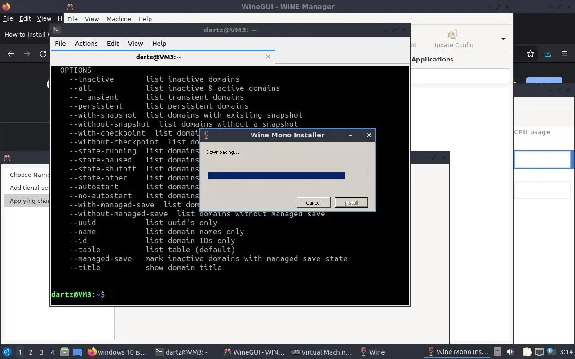
Task: Click show desktop taskbar icon
Action: point(78,352)
